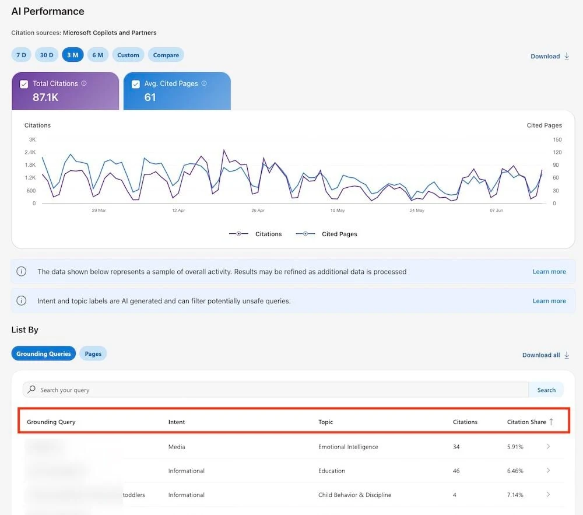Click the Download arrow icon at top right

pos(567,56)
